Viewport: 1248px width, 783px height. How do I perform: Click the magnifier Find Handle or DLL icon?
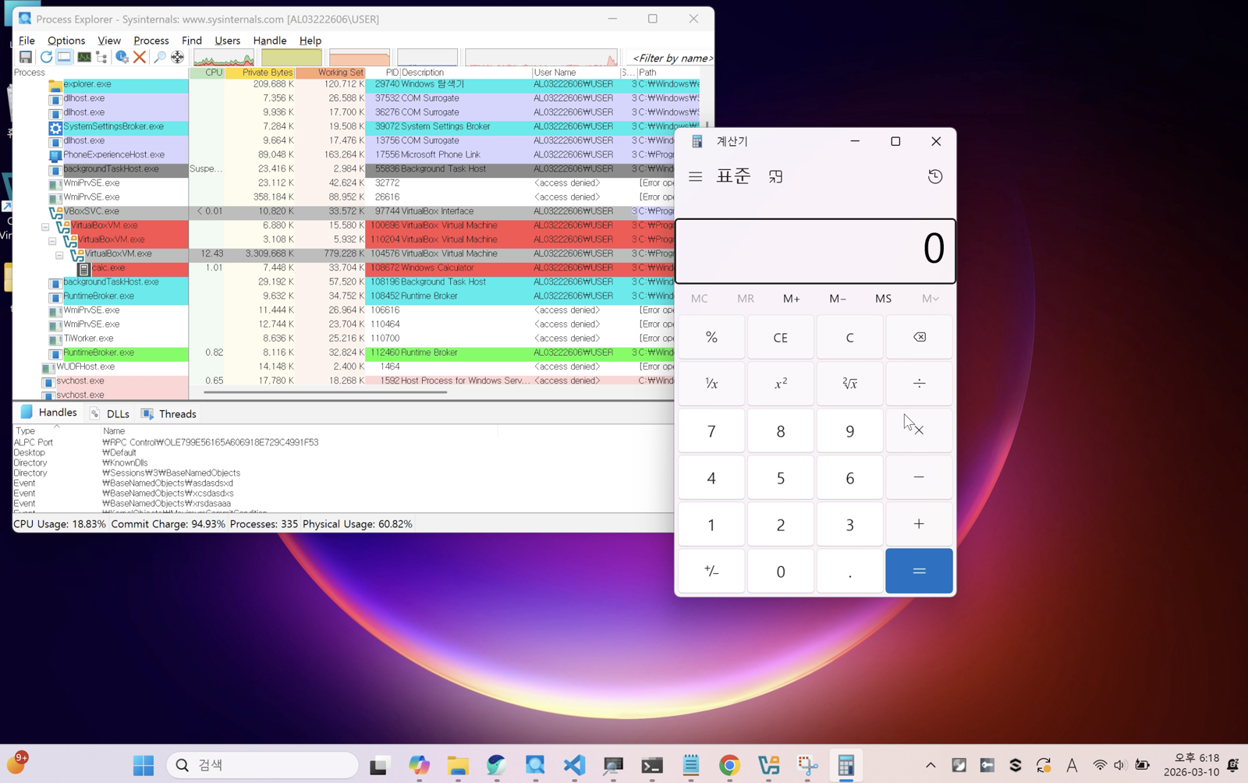click(x=160, y=57)
